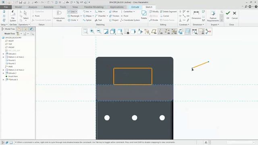
Task: Open Fillet type dropdown arrow
Action: pyautogui.click(x=104, y=12)
